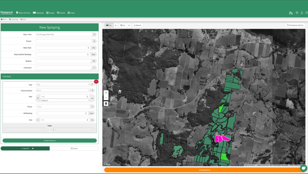Go to Sprayings breadcrumb link
This screenshot has height=174, width=308.
tap(13, 19)
